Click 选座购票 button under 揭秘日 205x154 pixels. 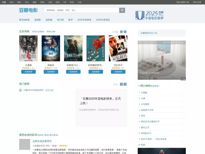click(x=51, y=72)
